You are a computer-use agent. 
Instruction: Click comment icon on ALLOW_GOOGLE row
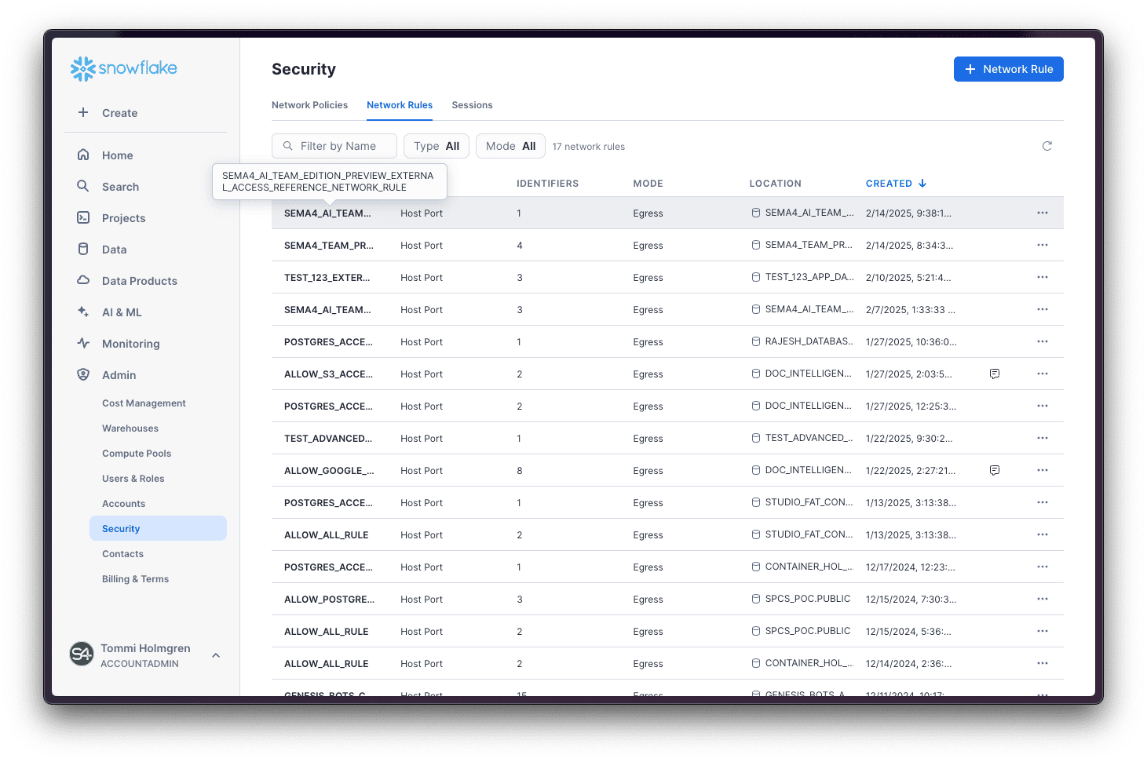(994, 470)
